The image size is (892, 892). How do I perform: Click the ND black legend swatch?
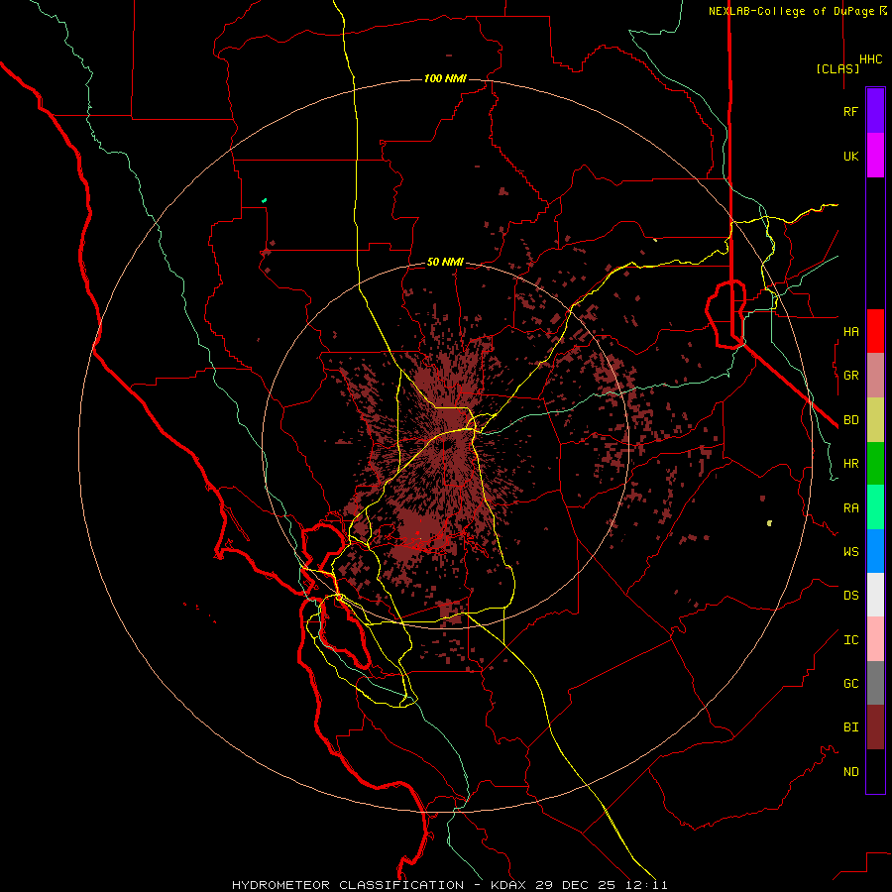coord(875,771)
